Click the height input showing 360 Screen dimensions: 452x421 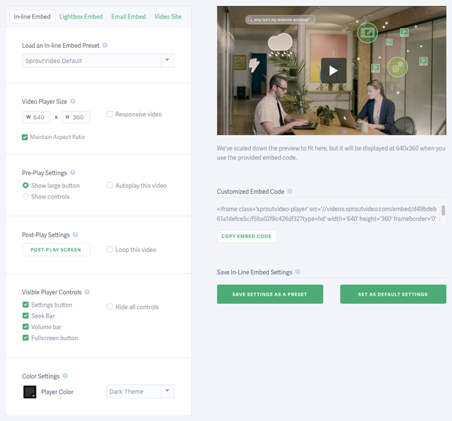click(x=76, y=117)
